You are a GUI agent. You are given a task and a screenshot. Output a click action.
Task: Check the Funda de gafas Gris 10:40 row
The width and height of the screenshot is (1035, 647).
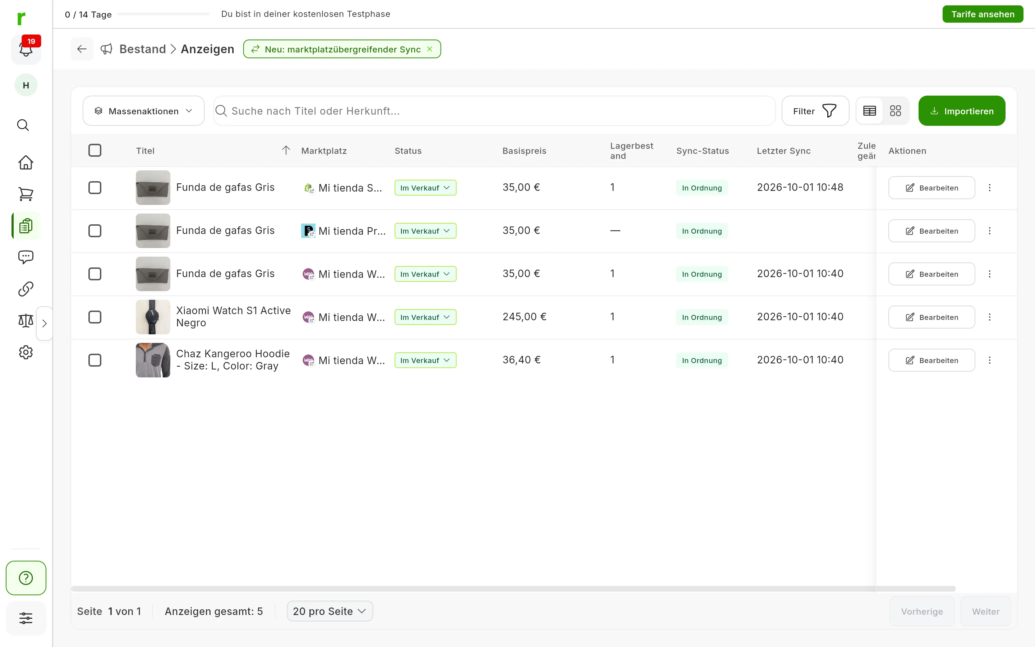coord(95,274)
